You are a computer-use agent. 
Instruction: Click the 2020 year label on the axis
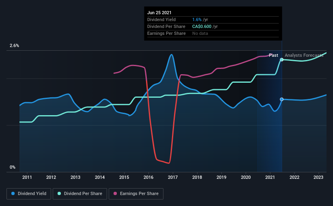click(246, 177)
